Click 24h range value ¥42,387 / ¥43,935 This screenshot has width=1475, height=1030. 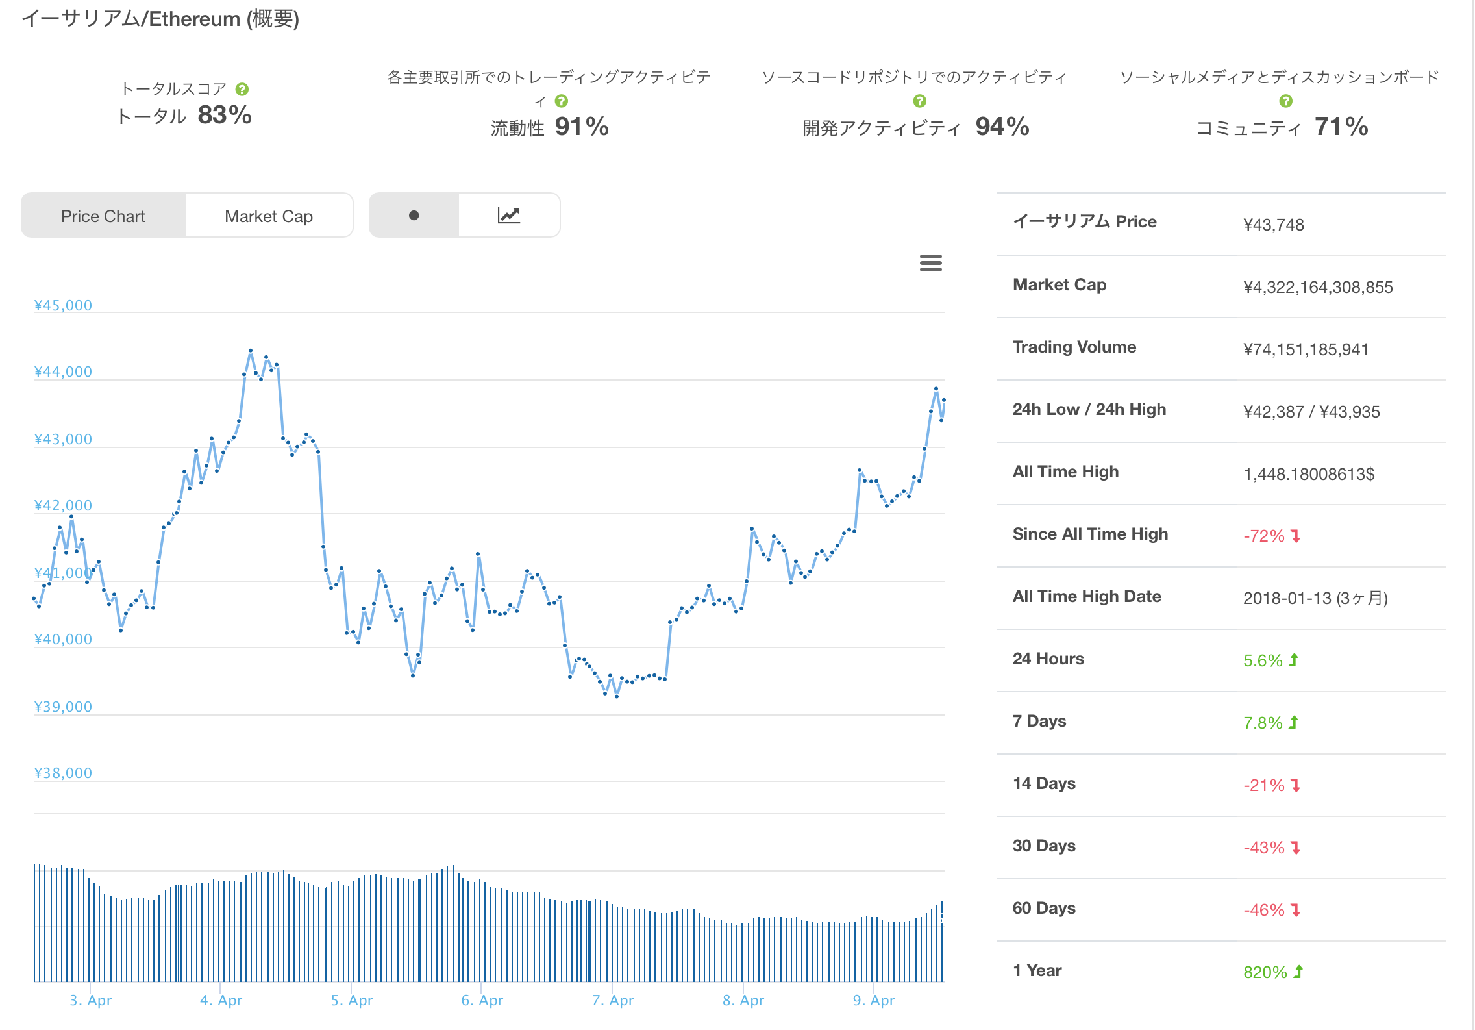coord(1311,412)
